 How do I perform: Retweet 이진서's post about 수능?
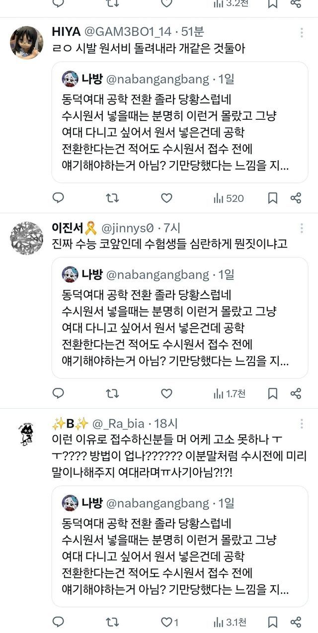click(x=112, y=394)
